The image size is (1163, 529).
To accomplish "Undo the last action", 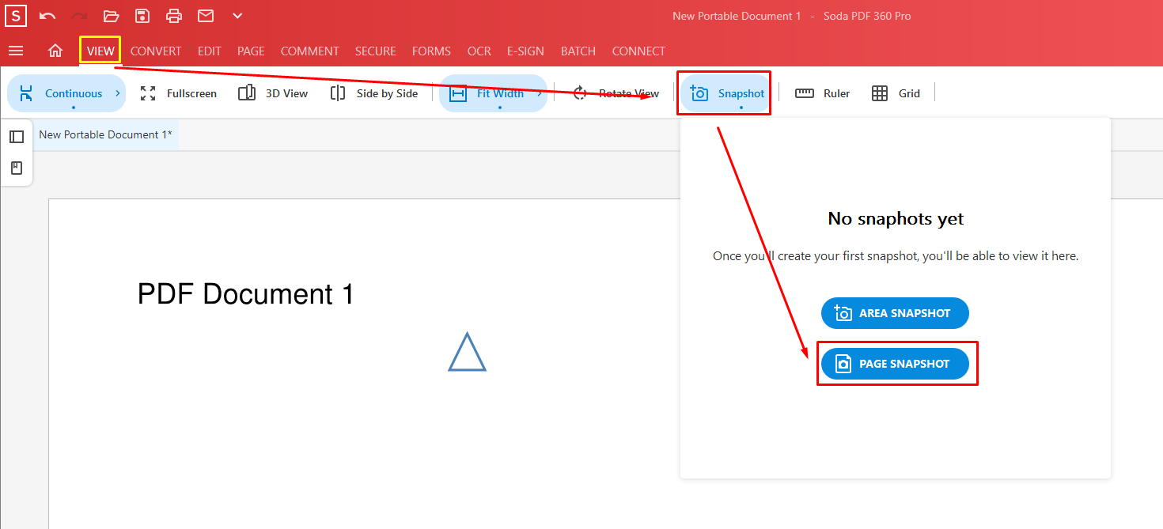I will [47, 16].
